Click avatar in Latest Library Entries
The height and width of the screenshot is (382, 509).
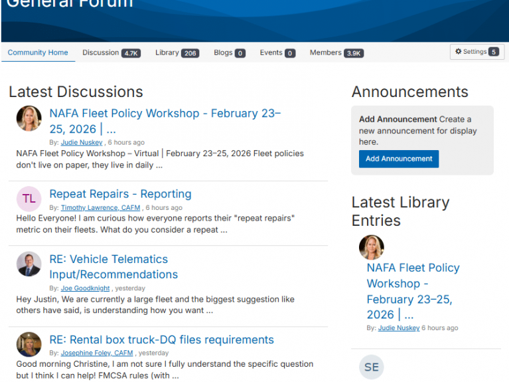point(372,247)
